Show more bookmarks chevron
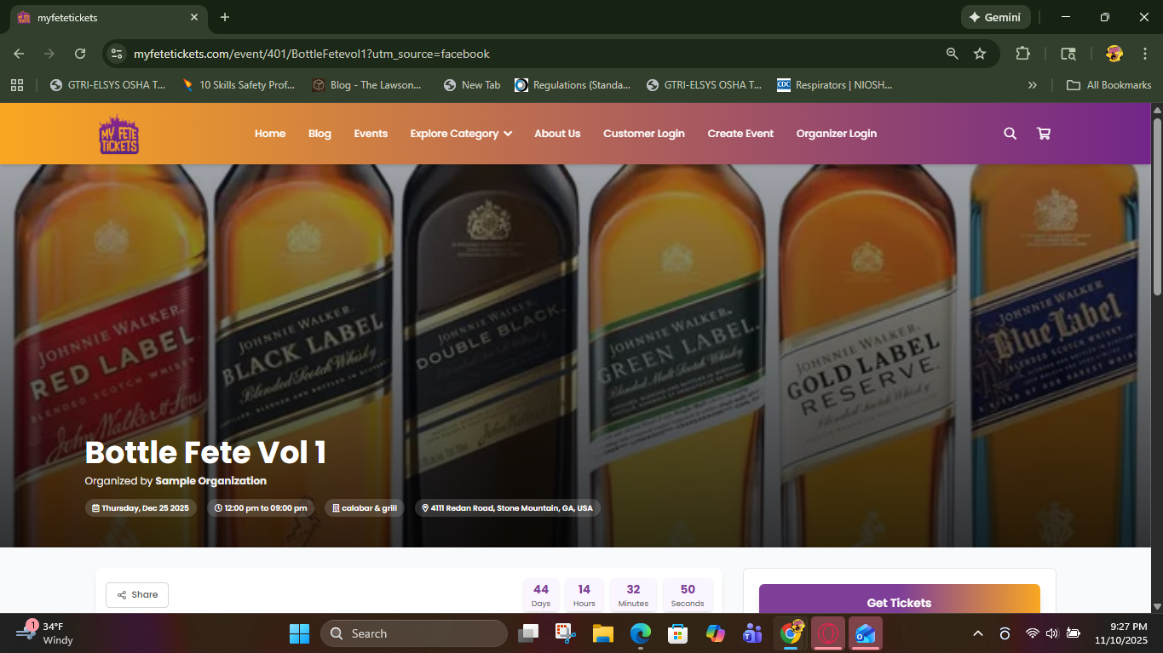The width and height of the screenshot is (1163, 653). 1033,85
